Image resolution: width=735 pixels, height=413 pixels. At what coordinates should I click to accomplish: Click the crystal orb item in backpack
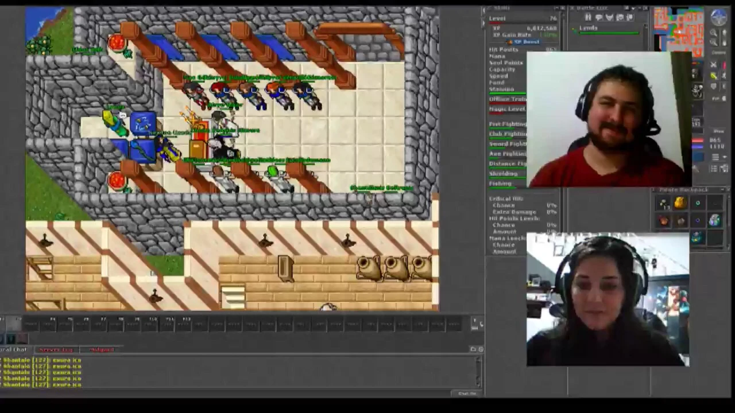click(x=714, y=220)
